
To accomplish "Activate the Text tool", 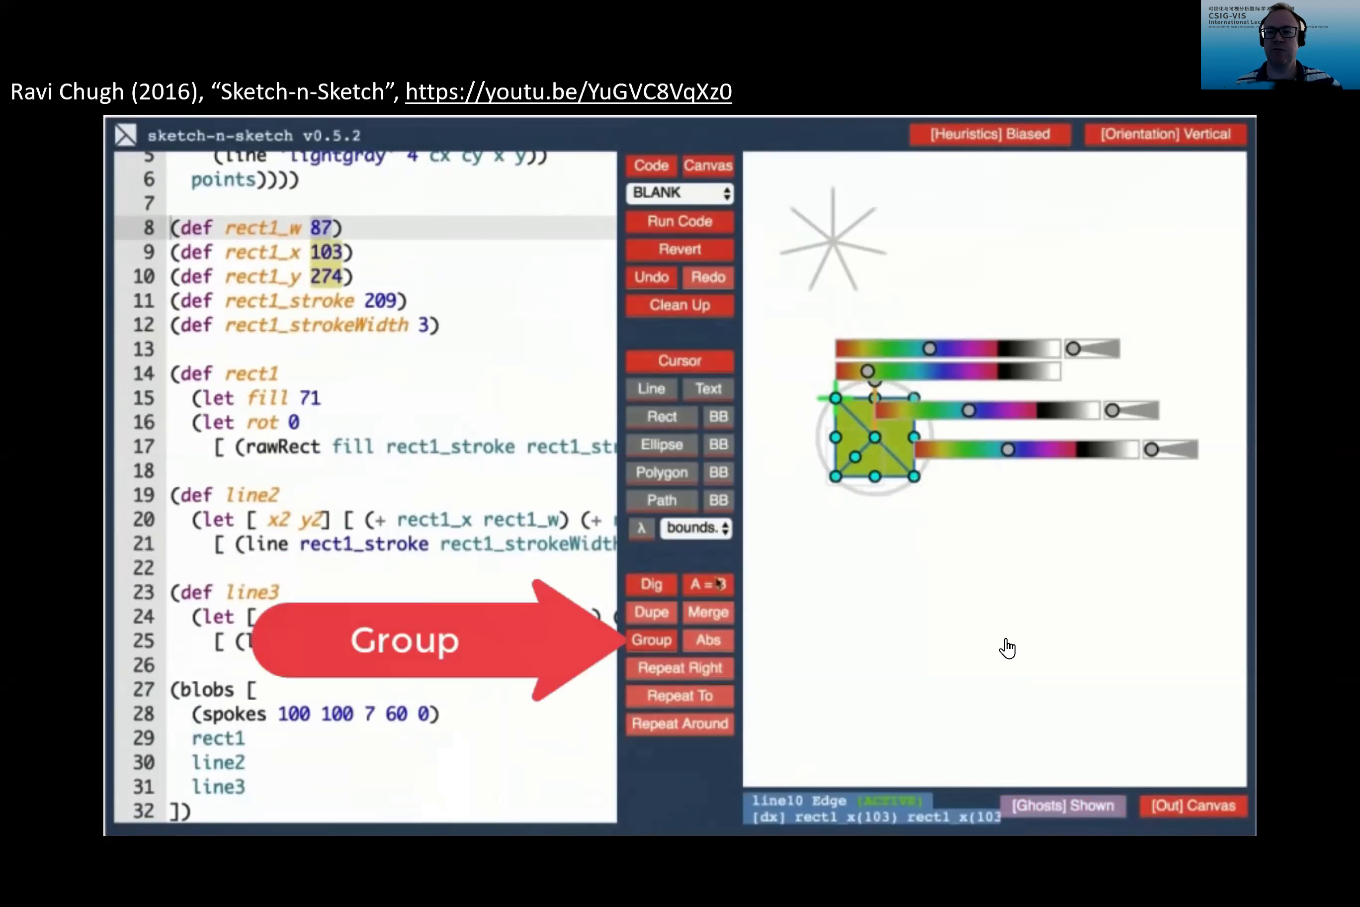I will 708,389.
